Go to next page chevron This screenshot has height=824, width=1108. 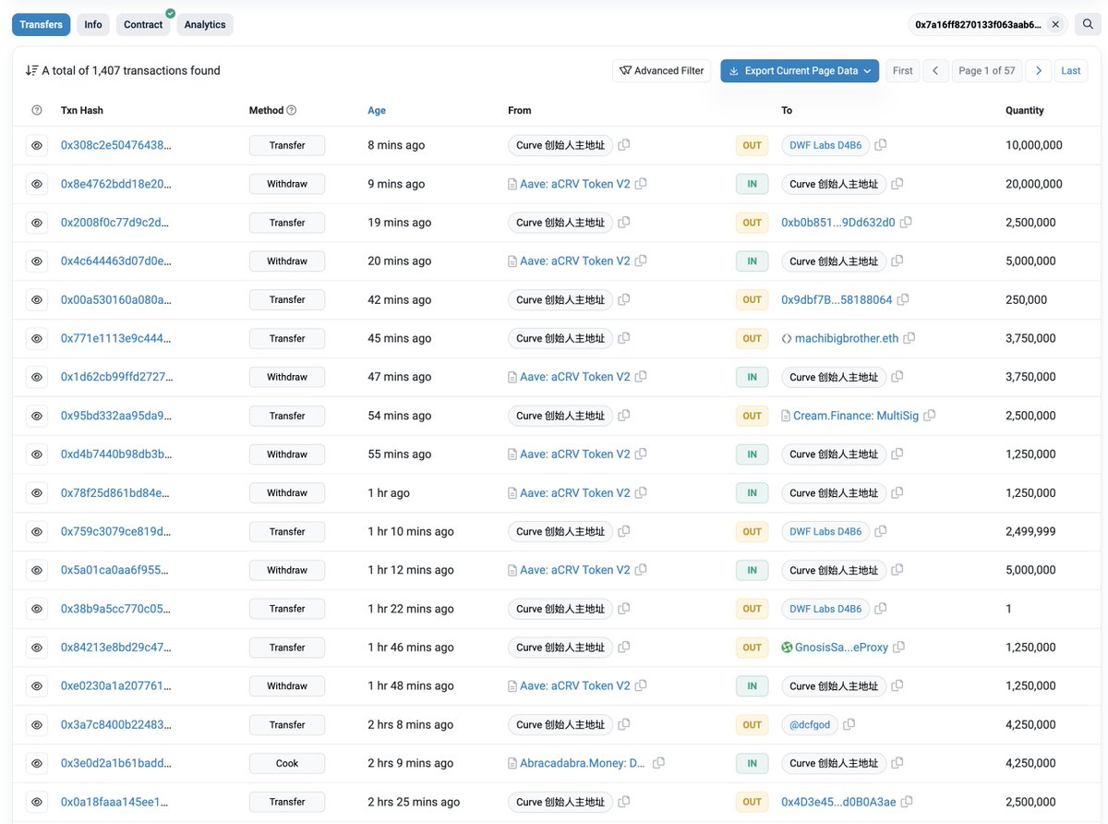pyautogui.click(x=1039, y=70)
